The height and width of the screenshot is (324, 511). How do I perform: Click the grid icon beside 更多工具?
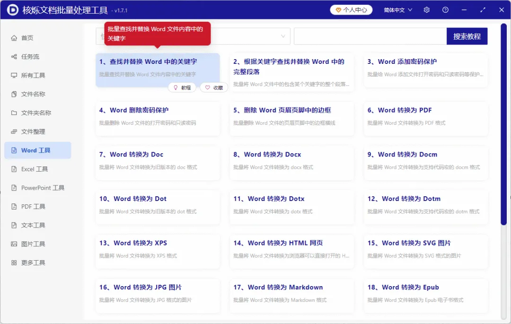pyautogui.click(x=14, y=263)
